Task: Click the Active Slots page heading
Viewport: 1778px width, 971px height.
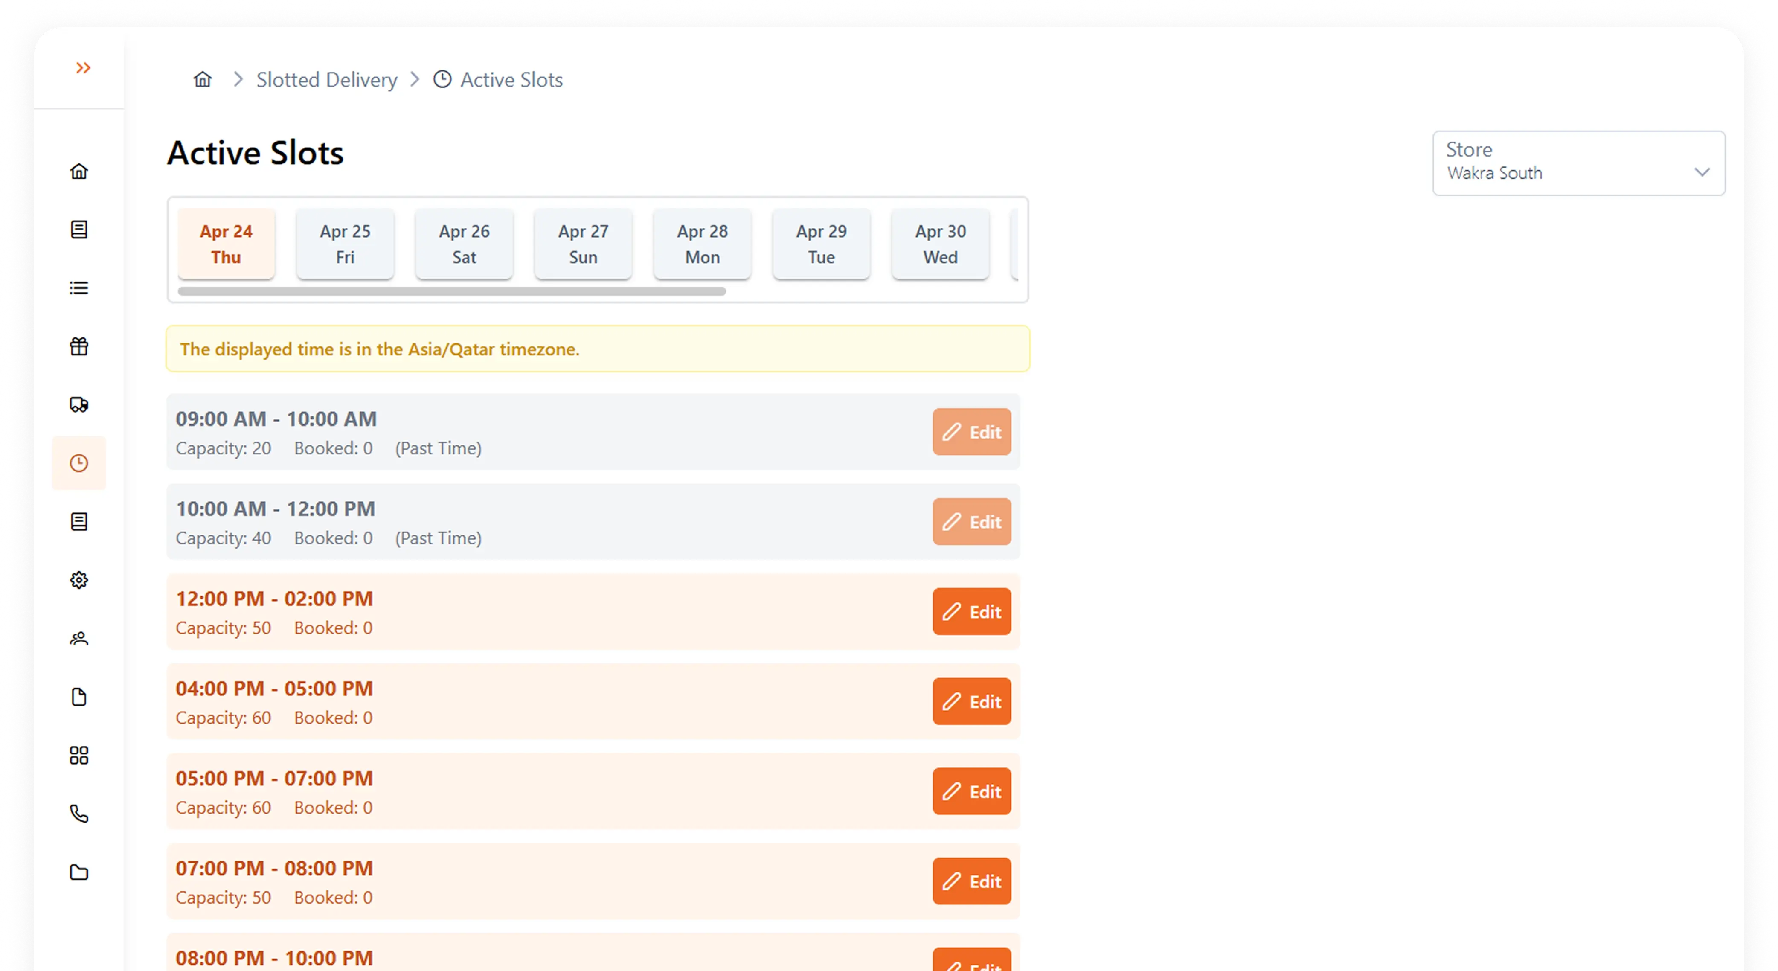Action: tap(256, 152)
